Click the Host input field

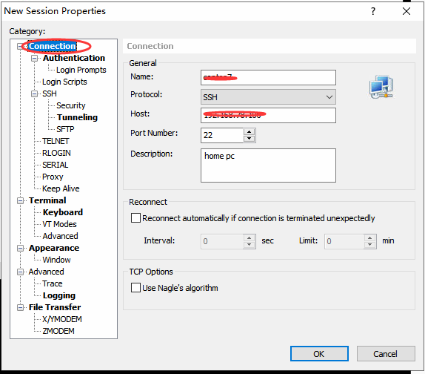tap(268, 116)
